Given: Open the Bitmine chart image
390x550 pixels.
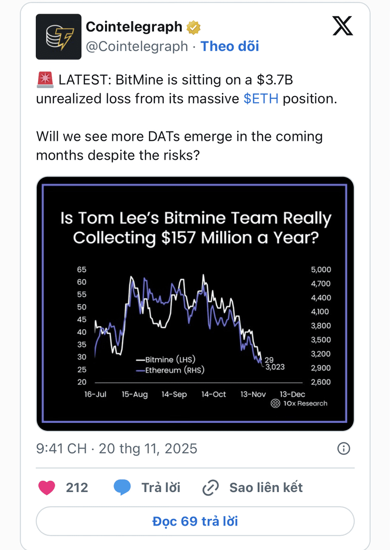Looking at the screenshot, I should coord(195,303).
